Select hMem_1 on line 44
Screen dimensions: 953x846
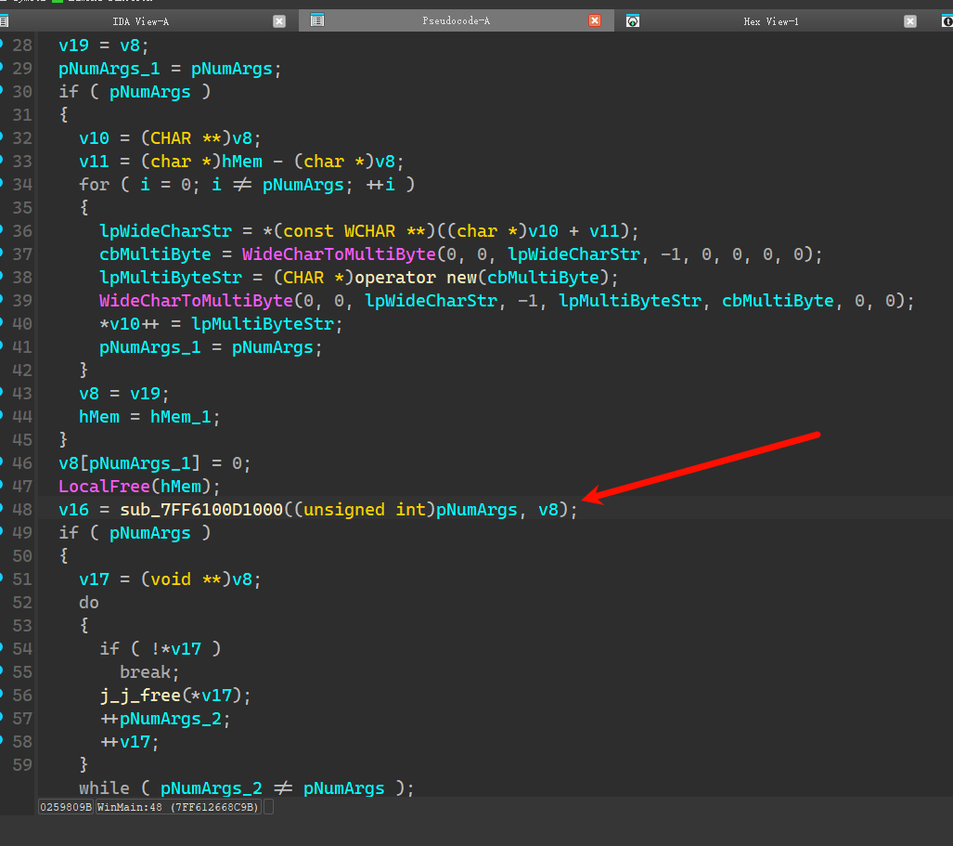coord(181,417)
